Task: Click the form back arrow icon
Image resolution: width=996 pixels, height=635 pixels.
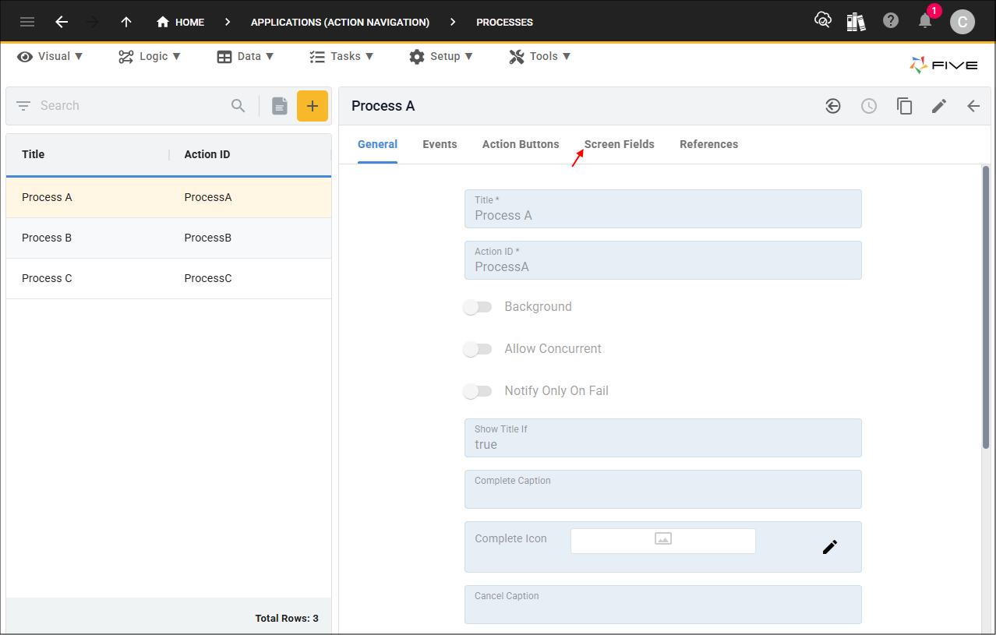Action: point(973,106)
